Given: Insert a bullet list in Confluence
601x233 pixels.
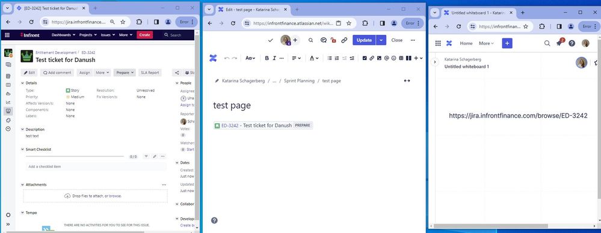Looking at the screenshot, I should [x=330, y=58].
